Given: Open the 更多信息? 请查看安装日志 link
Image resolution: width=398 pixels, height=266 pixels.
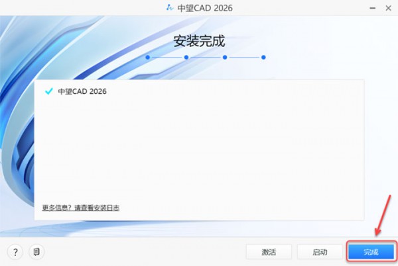Looking at the screenshot, I should (x=81, y=208).
